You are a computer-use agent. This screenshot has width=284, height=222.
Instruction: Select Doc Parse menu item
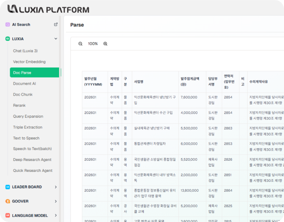35,72
